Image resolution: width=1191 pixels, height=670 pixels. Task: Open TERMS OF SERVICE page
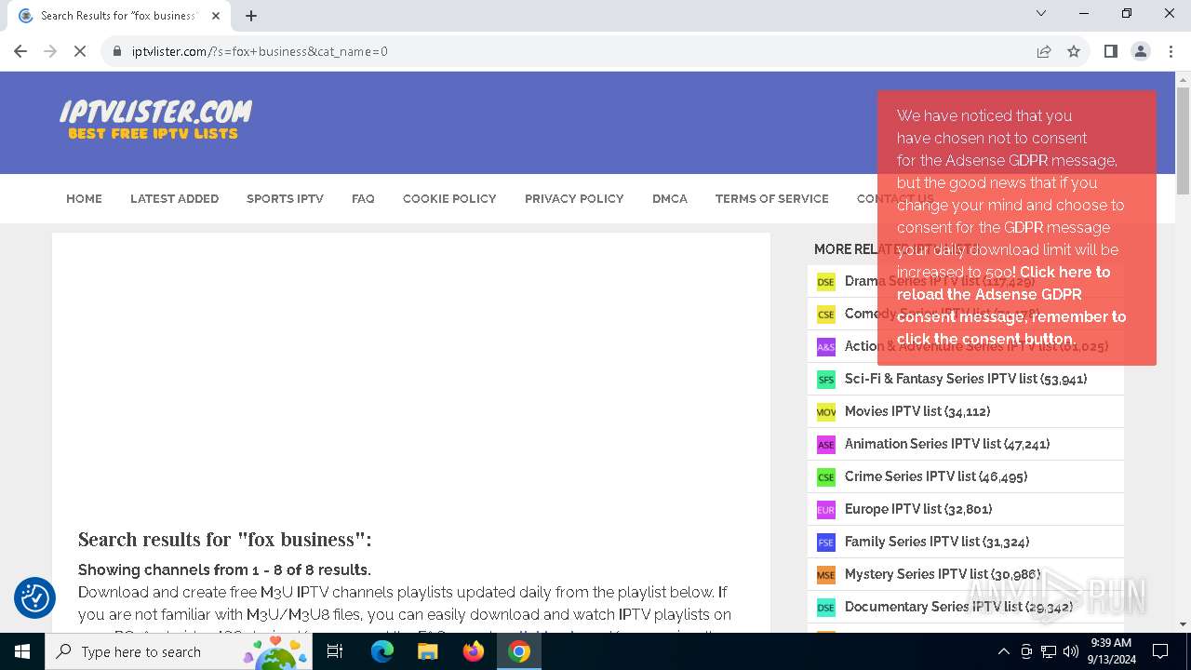(x=771, y=198)
